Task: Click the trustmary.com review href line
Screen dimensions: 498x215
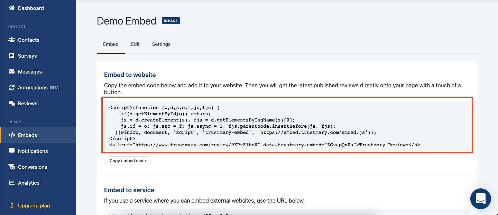Action: tap(264, 145)
